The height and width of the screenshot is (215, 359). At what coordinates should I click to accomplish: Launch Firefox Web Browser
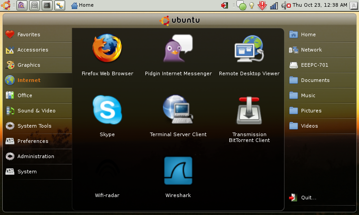coord(107,55)
